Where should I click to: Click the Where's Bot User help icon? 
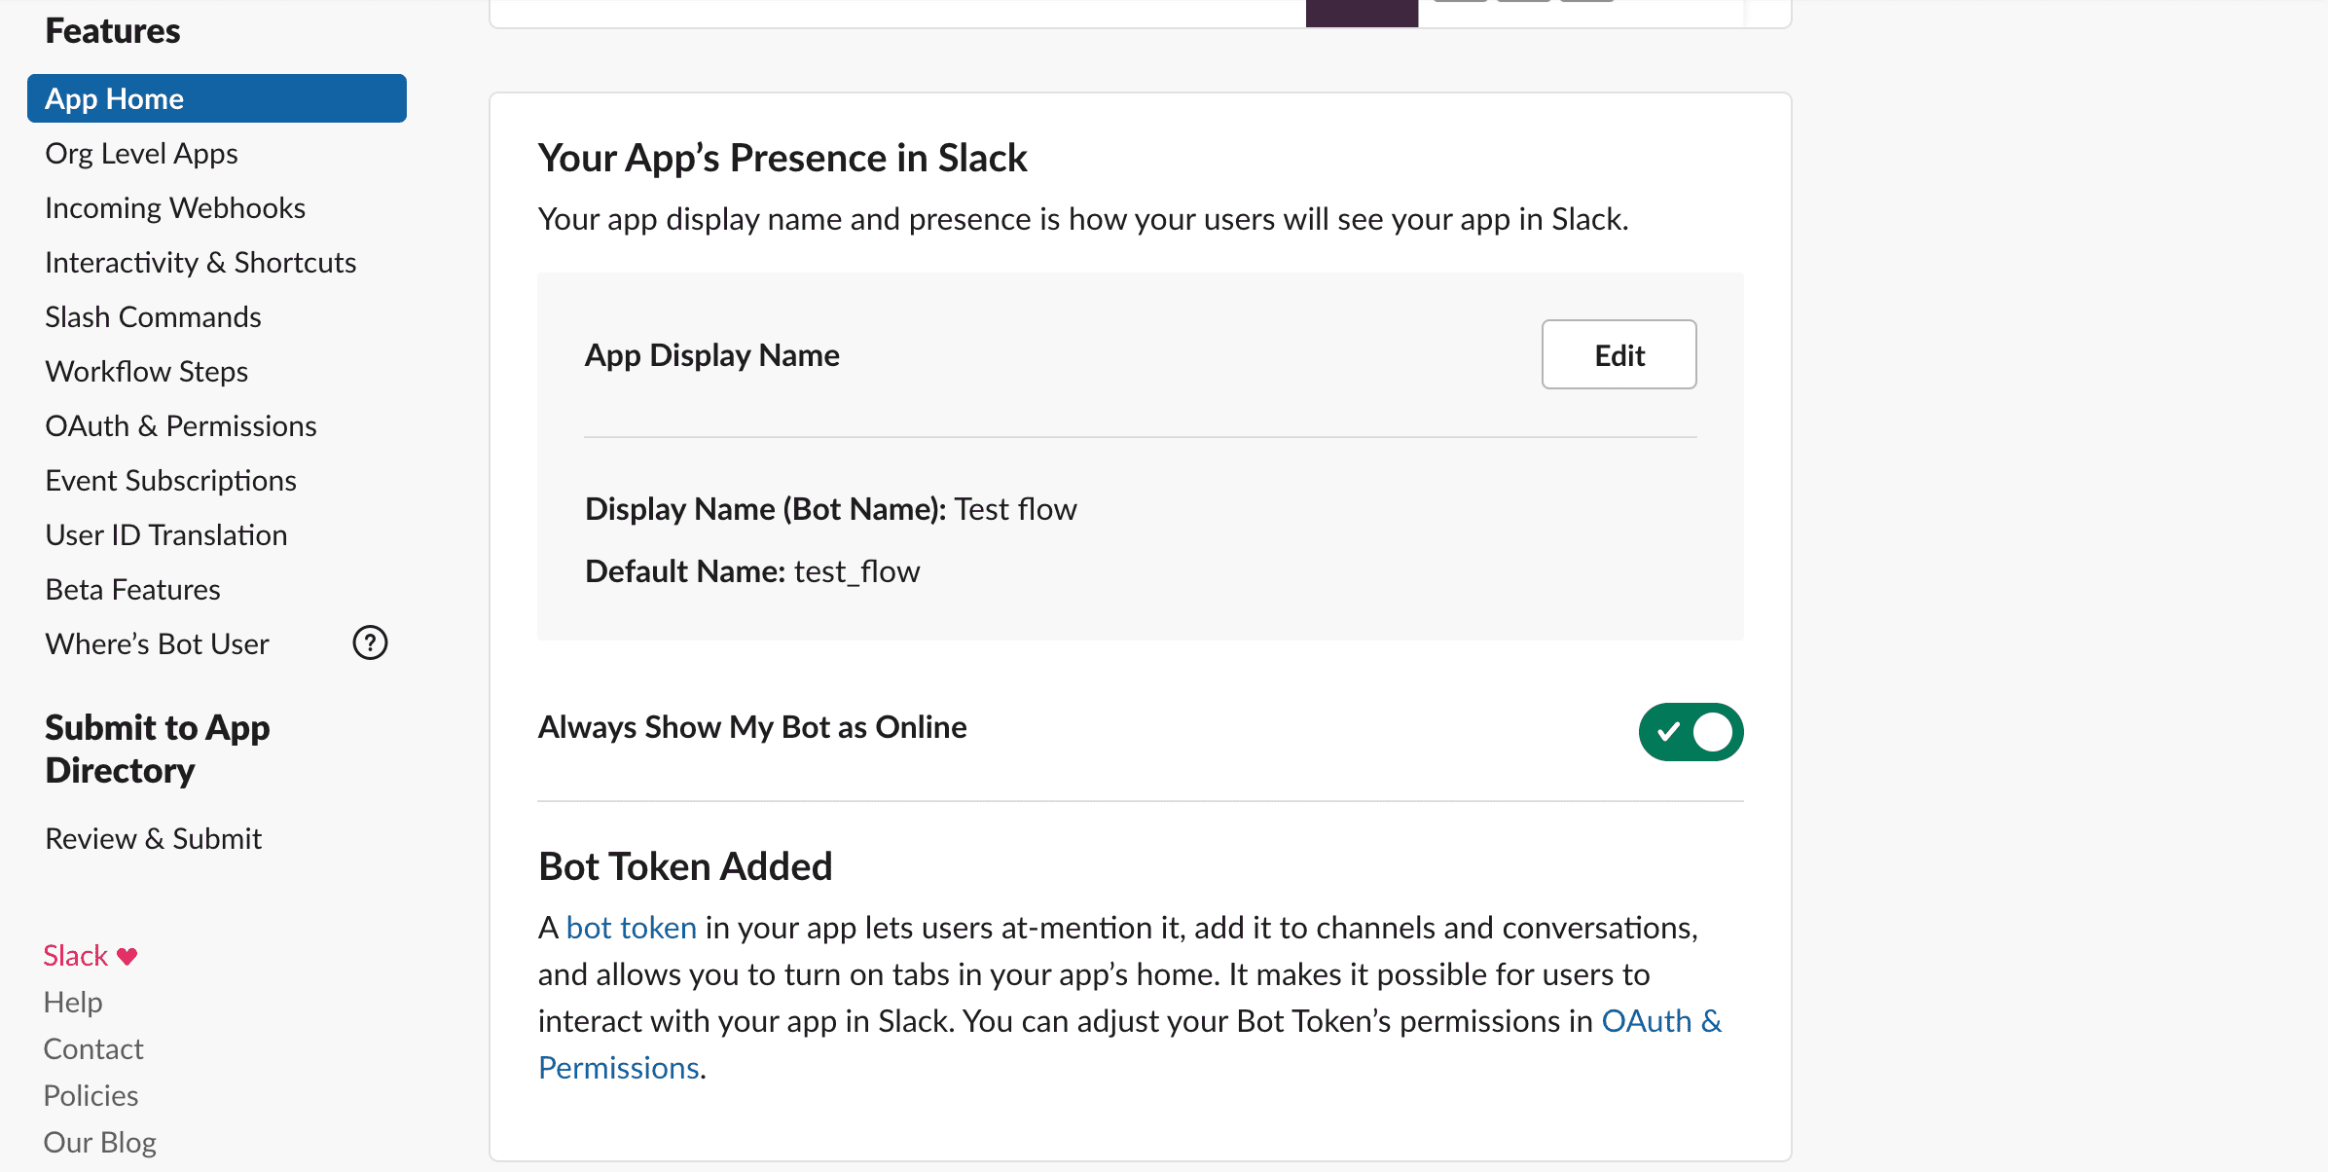pyautogui.click(x=370, y=643)
